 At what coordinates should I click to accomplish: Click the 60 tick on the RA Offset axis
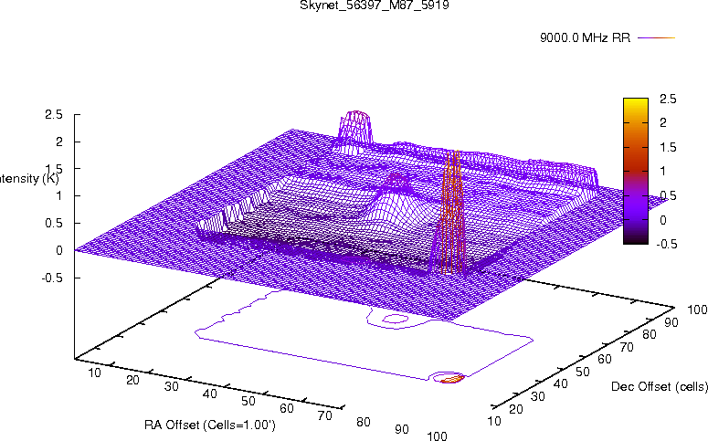pyautogui.click(x=287, y=408)
